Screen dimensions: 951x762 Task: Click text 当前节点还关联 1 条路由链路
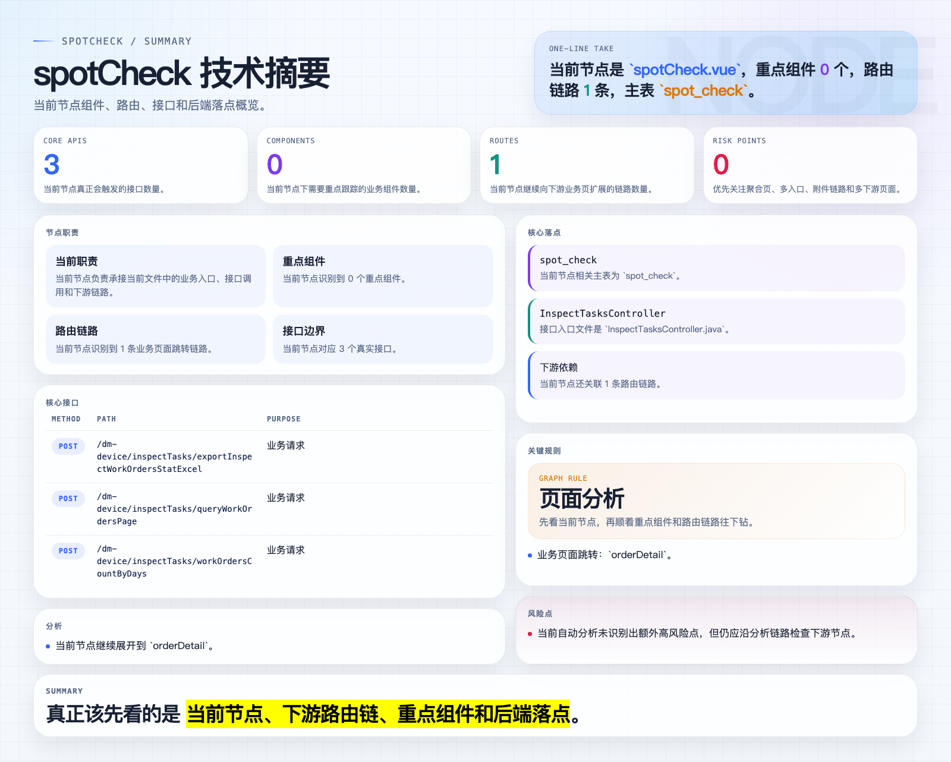[601, 384]
